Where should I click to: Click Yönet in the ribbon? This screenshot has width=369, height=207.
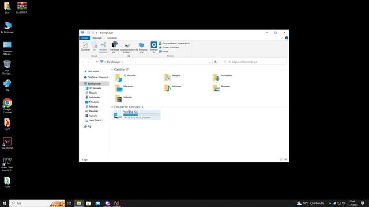click(x=164, y=51)
